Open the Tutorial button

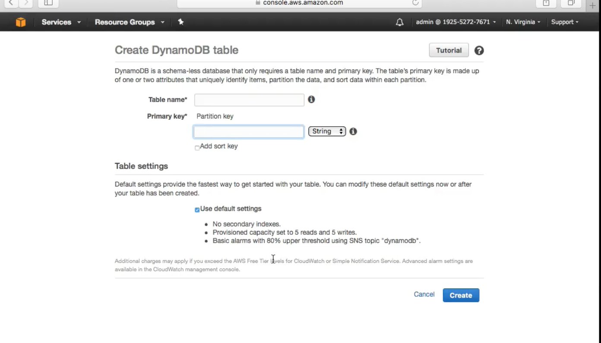[449, 50]
